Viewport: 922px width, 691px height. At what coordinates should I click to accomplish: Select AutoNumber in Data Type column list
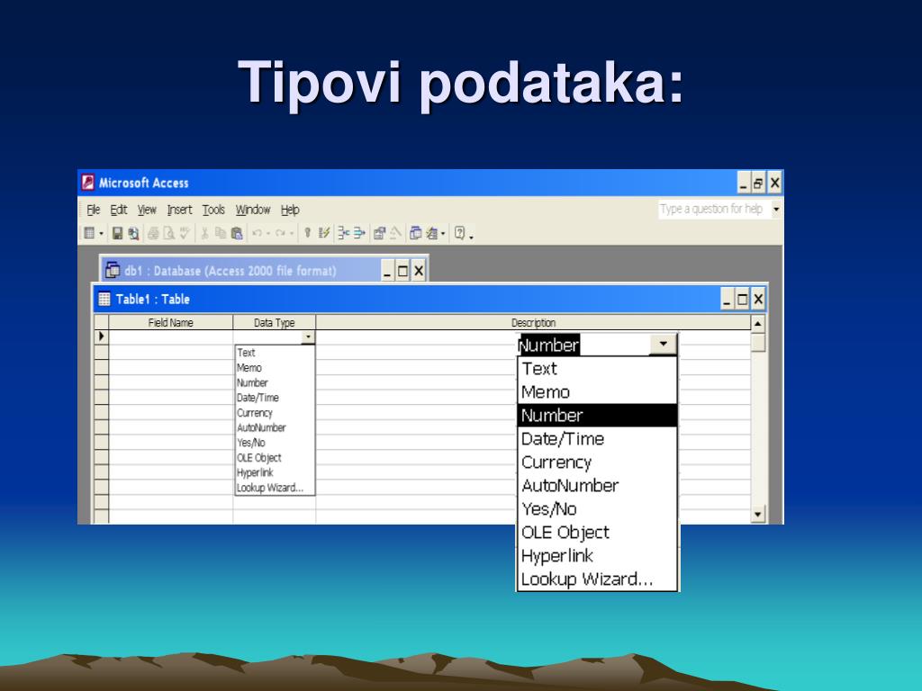(275, 427)
